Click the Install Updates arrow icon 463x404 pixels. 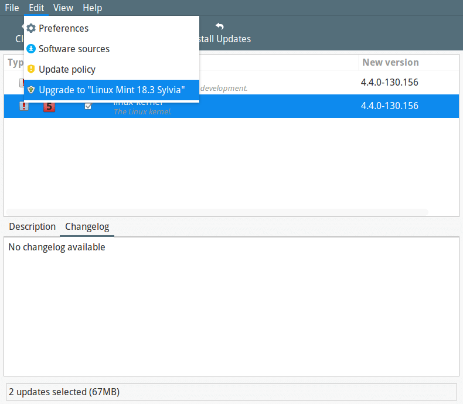pyautogui.click(x=220, y=26)
